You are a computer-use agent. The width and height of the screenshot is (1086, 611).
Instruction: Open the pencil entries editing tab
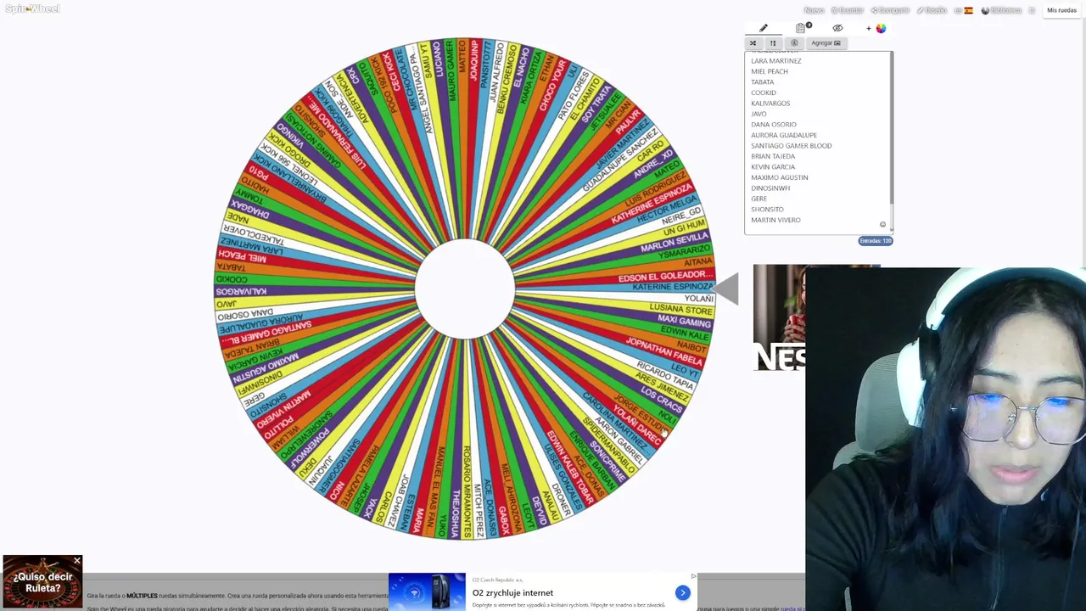(x=763, y=28)
